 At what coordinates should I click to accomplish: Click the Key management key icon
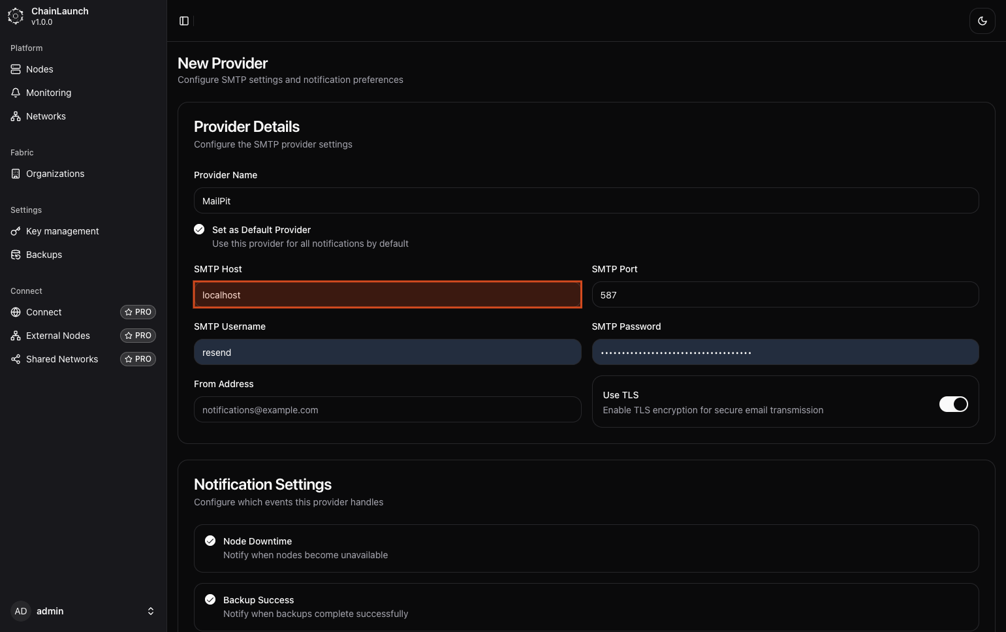[16, 231]
